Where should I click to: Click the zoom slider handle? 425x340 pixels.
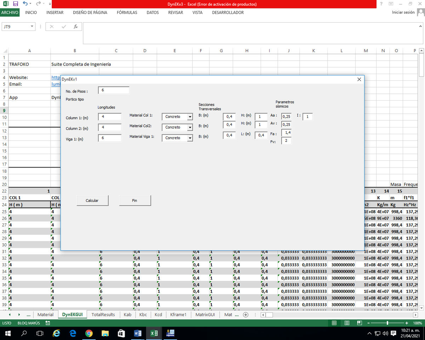coord(388,323)
